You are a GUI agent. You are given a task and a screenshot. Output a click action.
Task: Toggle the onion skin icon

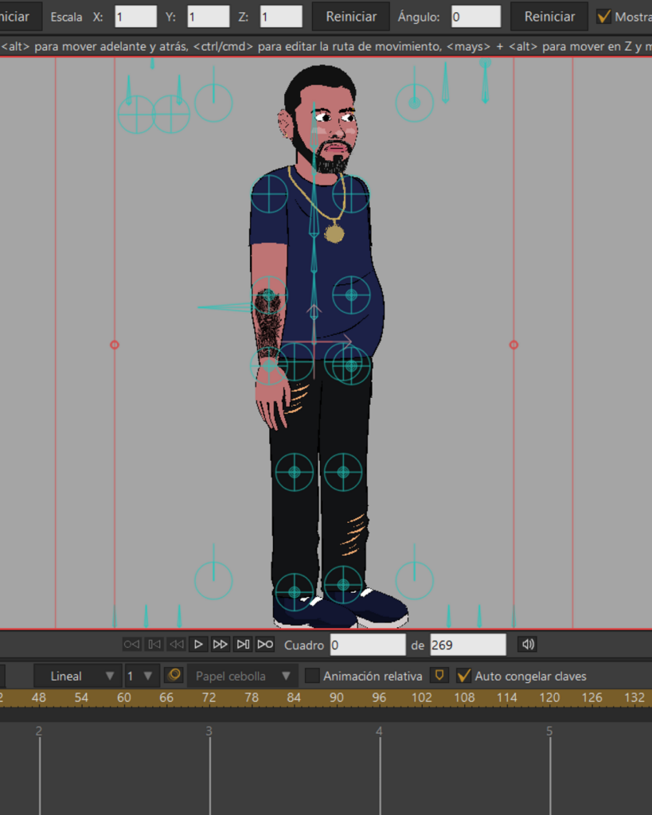[174, 675]
